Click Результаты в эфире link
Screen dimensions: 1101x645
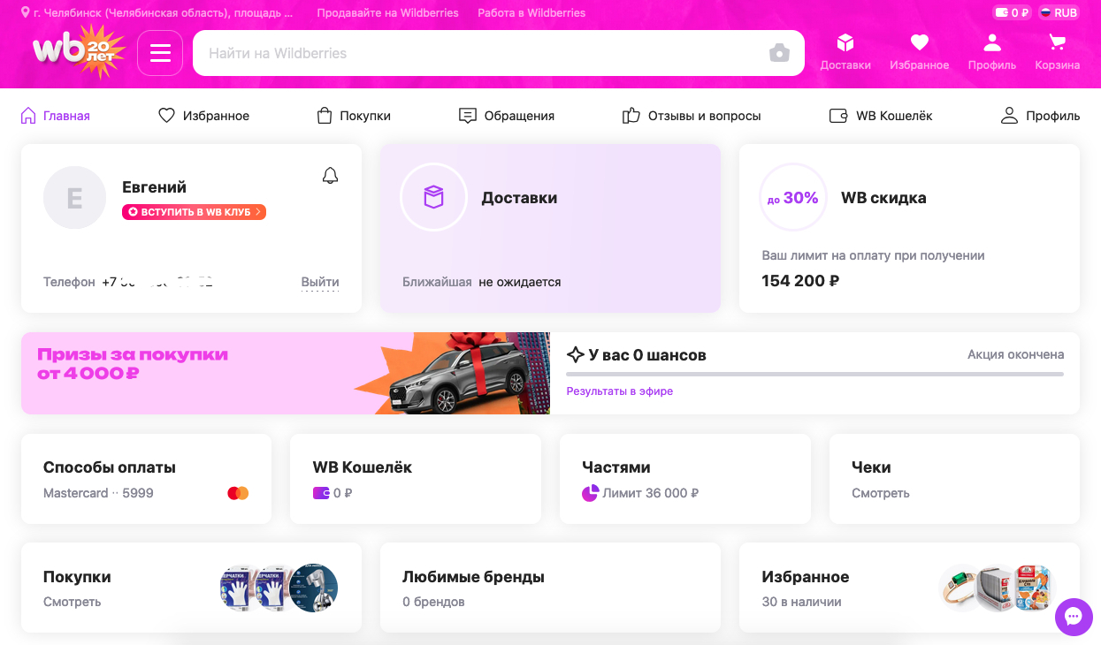coord(619,391)
